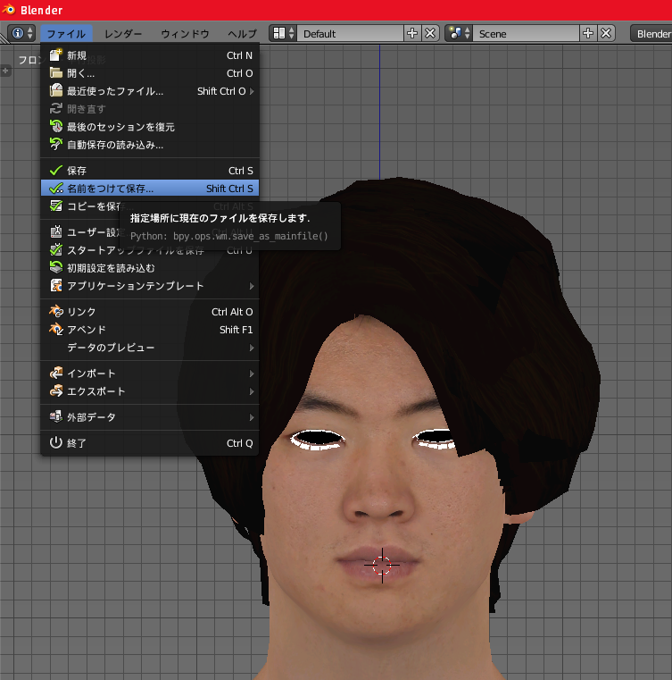Expand the エクスポート submenu
This screenshot has height=680, width=672.
click(150, 391)
